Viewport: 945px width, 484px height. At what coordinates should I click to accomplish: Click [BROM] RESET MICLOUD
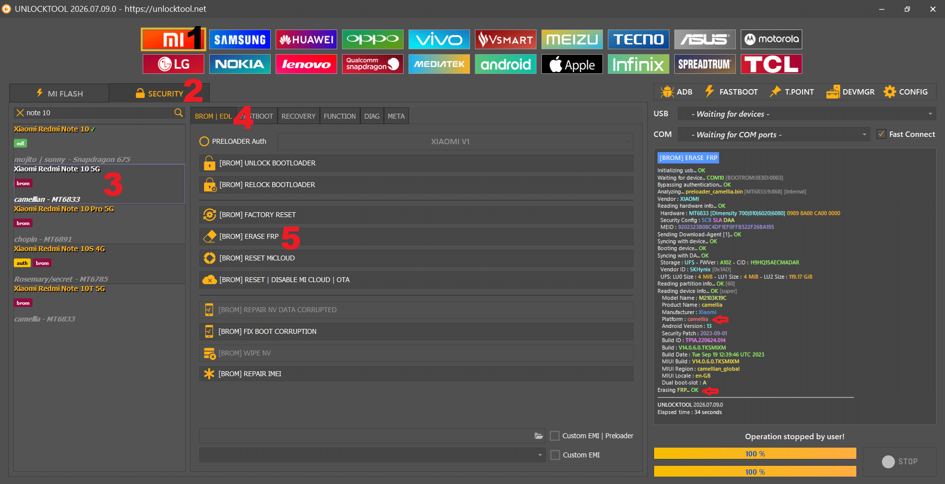tap(416, 258)
